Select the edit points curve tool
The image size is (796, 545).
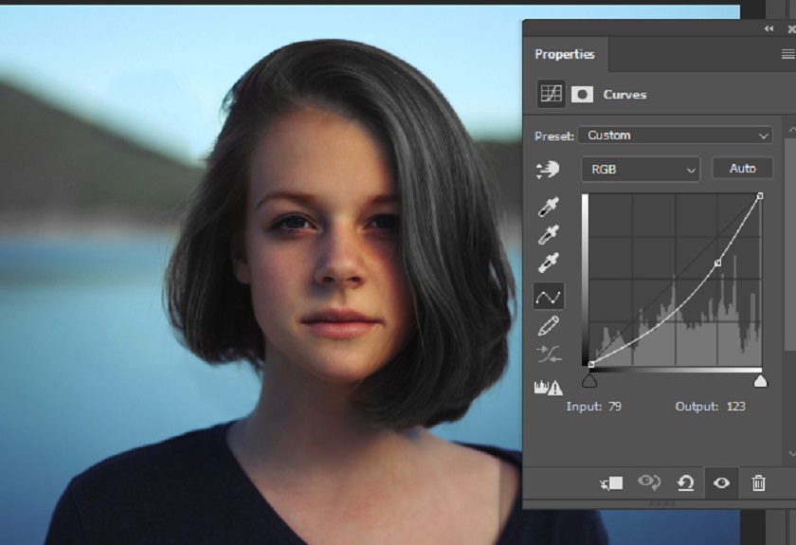(x=549, y=297)
